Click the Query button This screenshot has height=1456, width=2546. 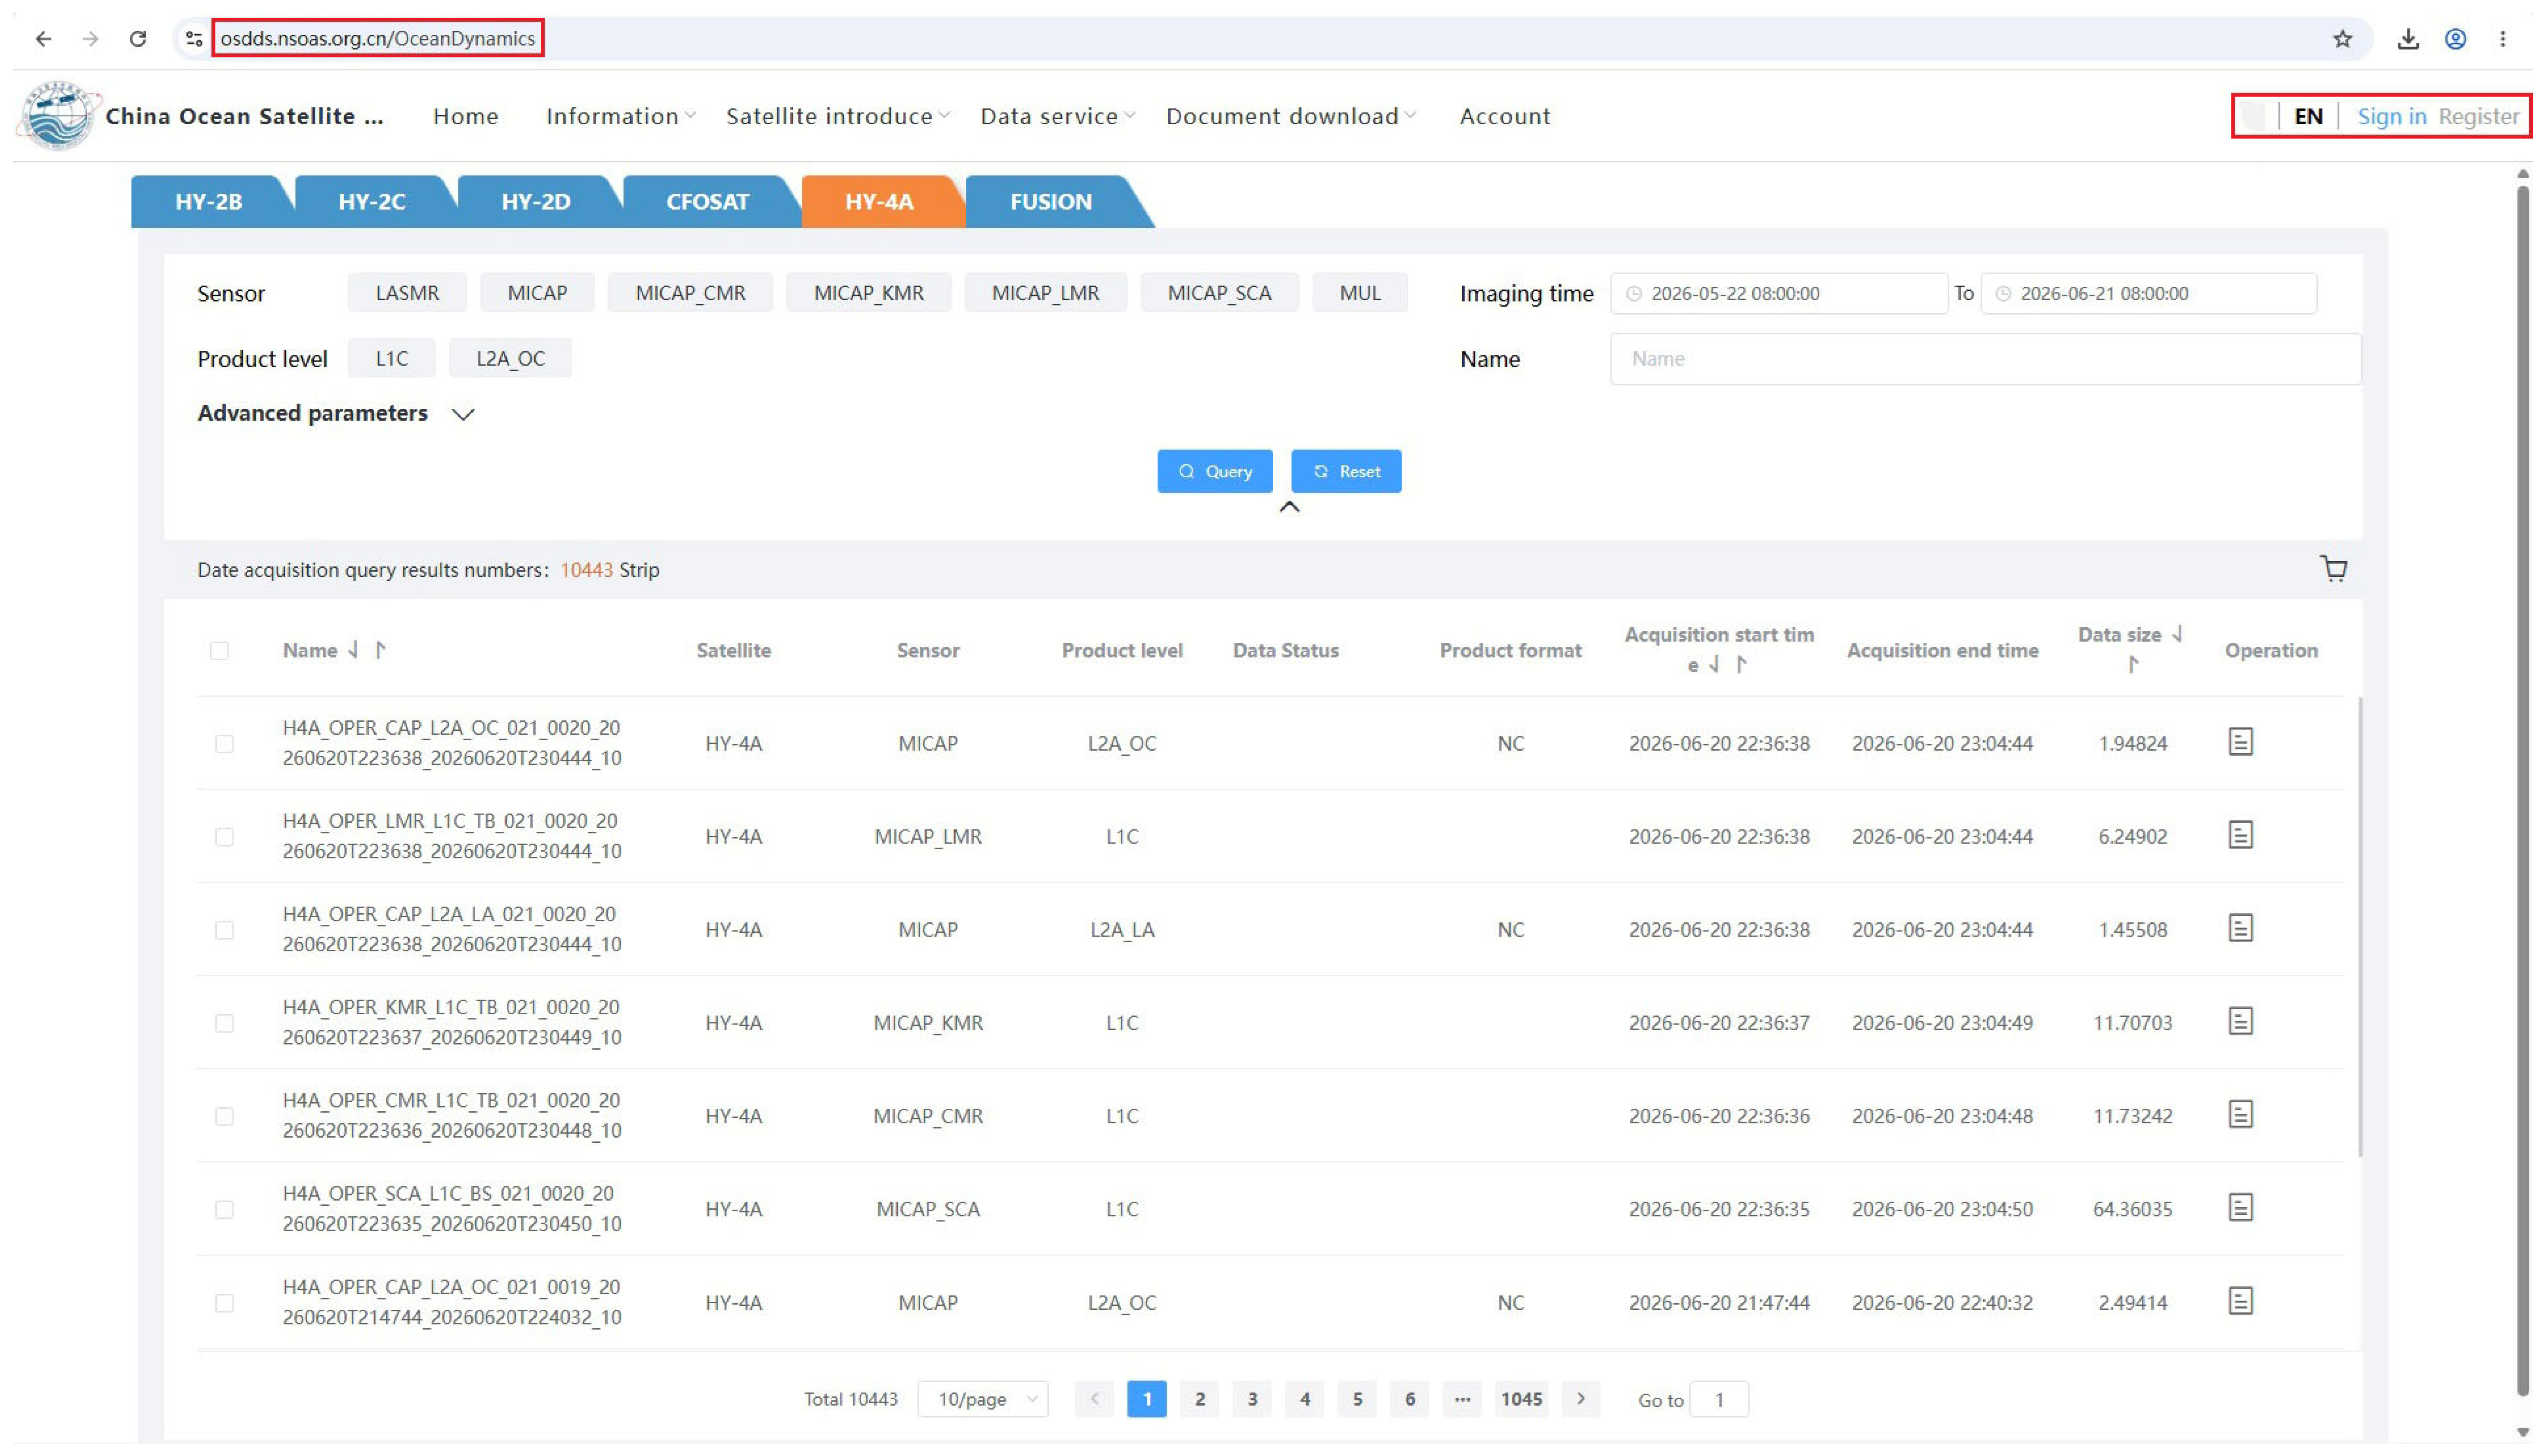point(1215,471)
